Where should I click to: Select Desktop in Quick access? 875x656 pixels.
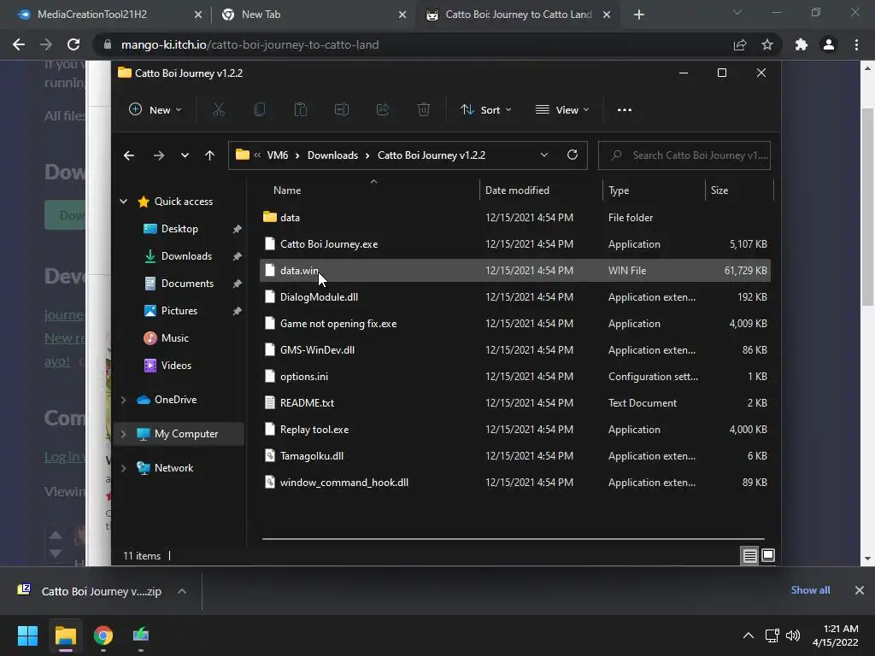179,229
